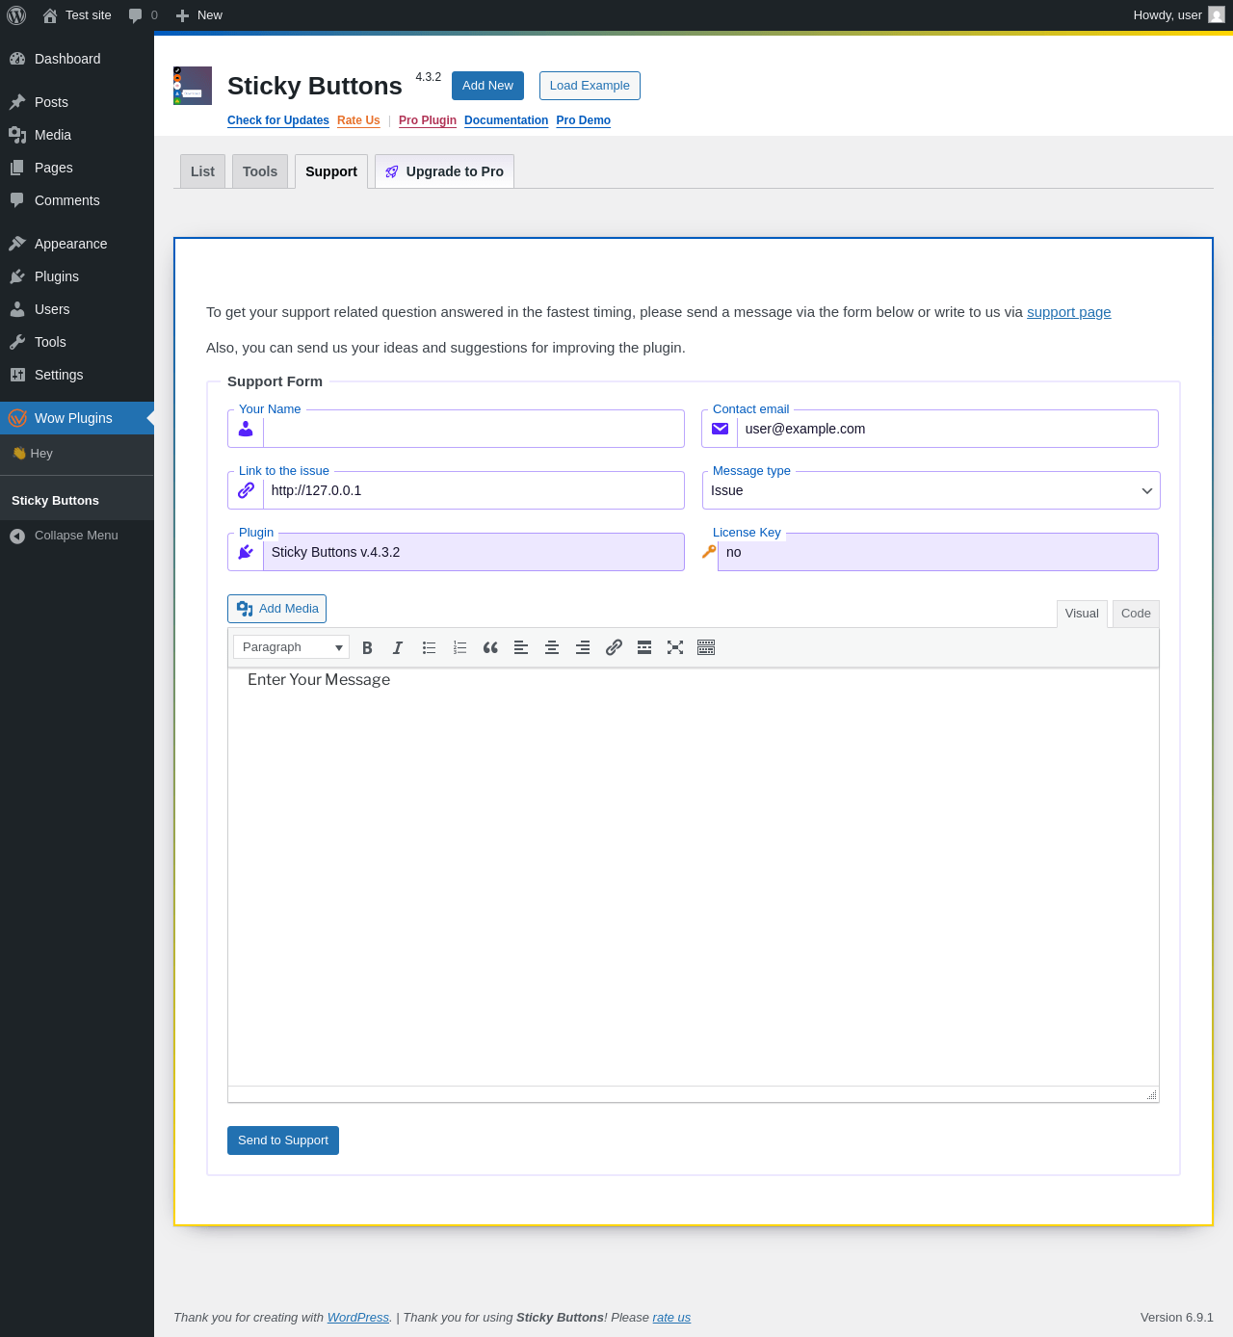This screenshot has height=1337, width=1233.
Task: Switch to Tools tab
Action: pyautogui.click(x=260, y=171)
